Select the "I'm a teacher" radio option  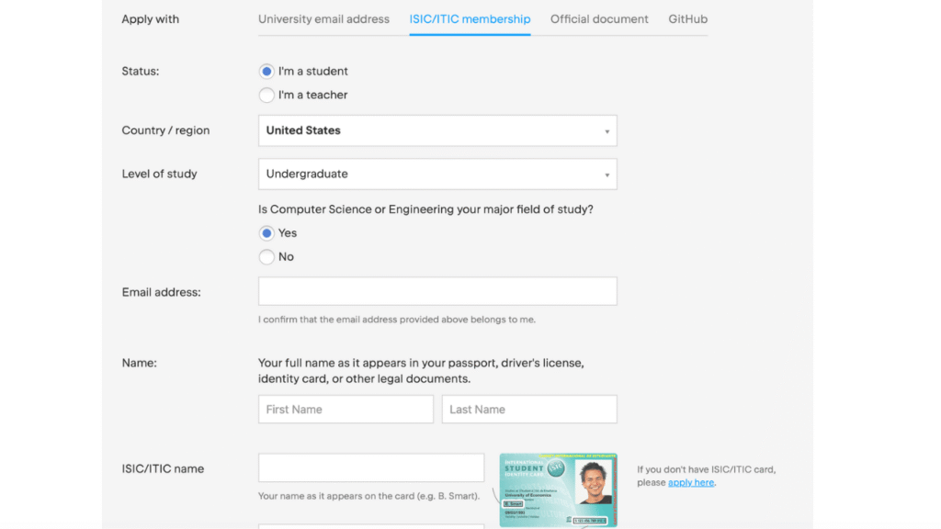coord(267,96)
